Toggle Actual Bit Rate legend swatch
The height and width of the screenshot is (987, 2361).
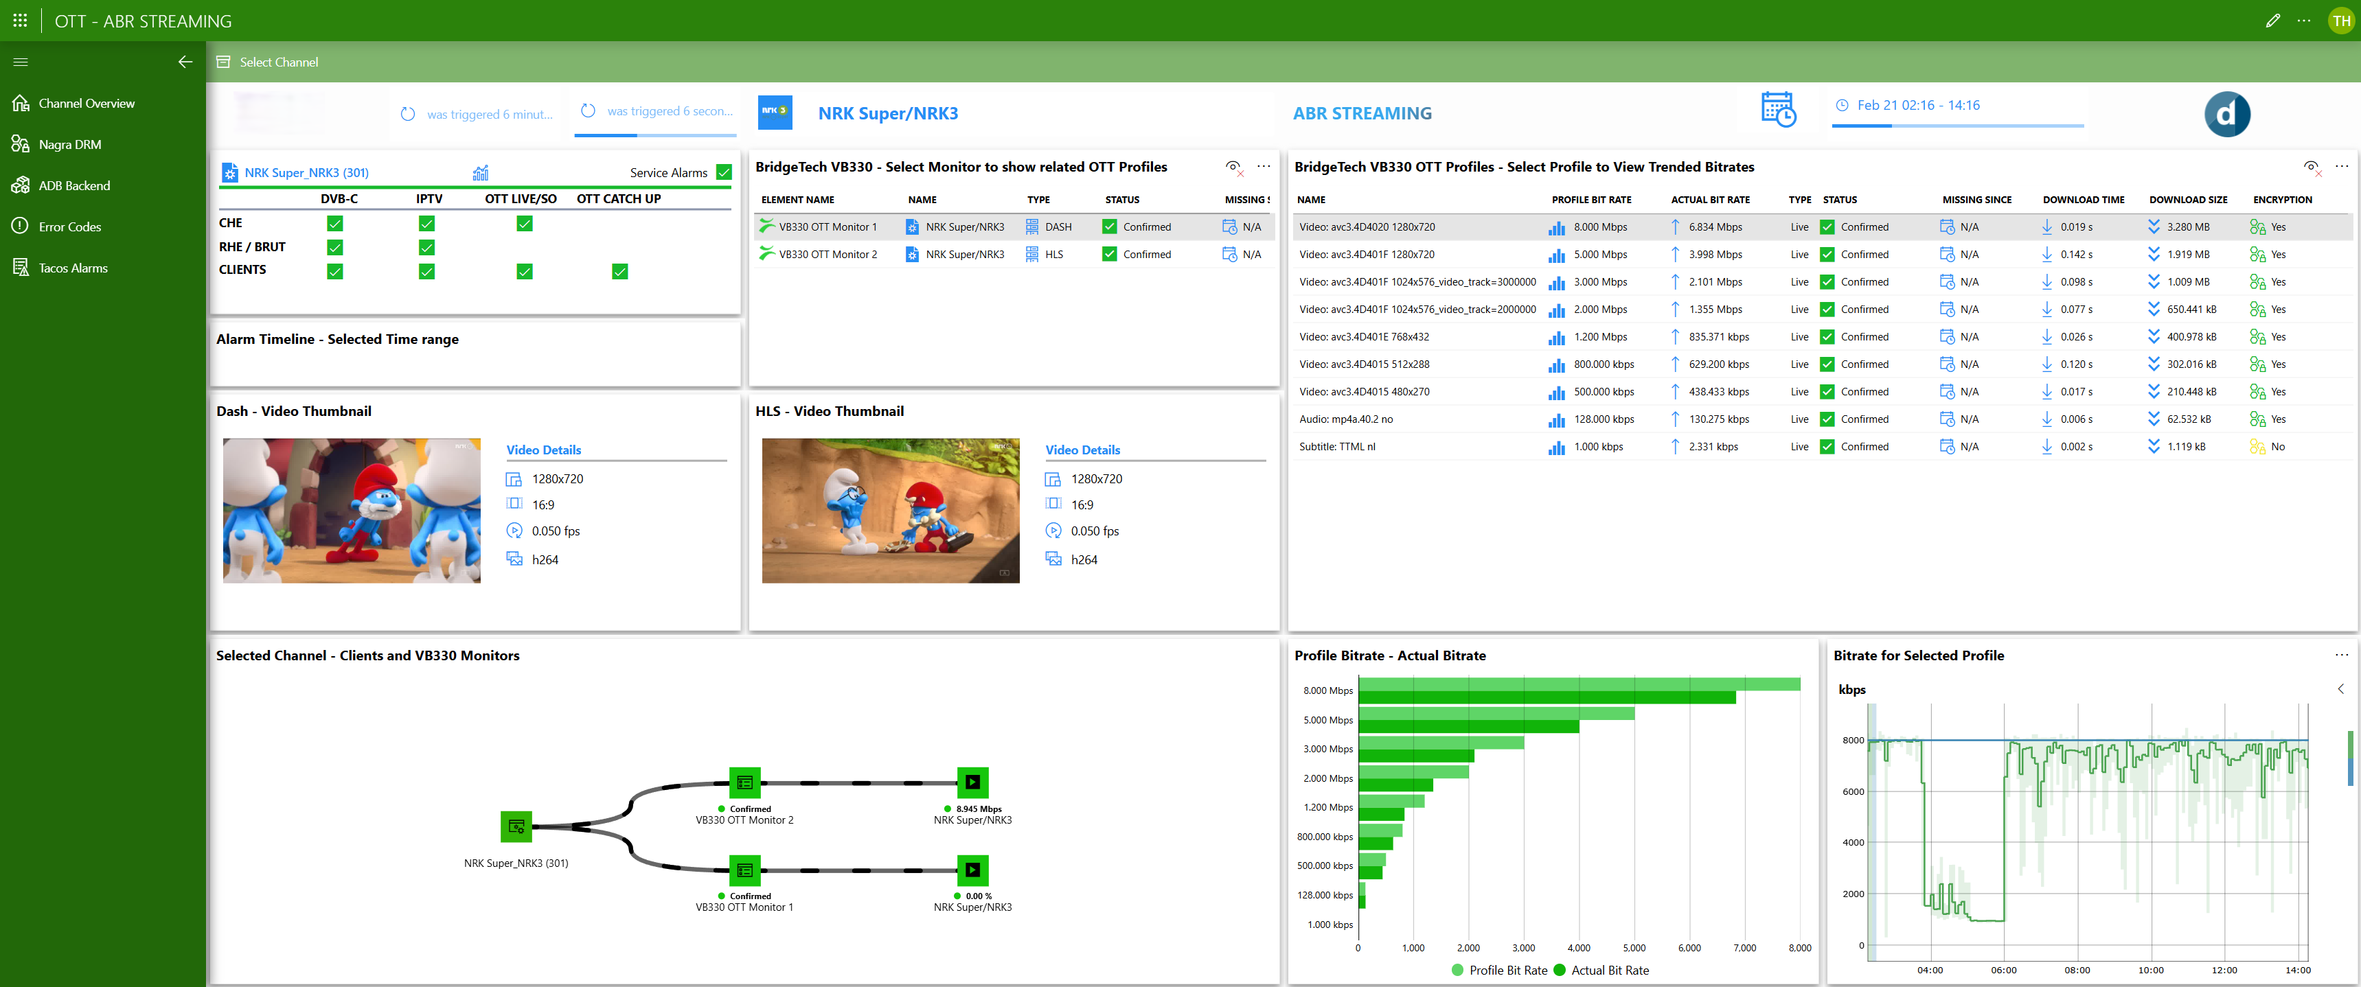[x=1560, y=971]
